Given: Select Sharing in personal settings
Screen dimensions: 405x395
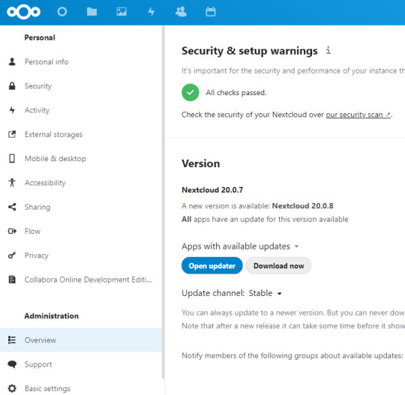Looking at the screenshot, I should pos(81,207).
